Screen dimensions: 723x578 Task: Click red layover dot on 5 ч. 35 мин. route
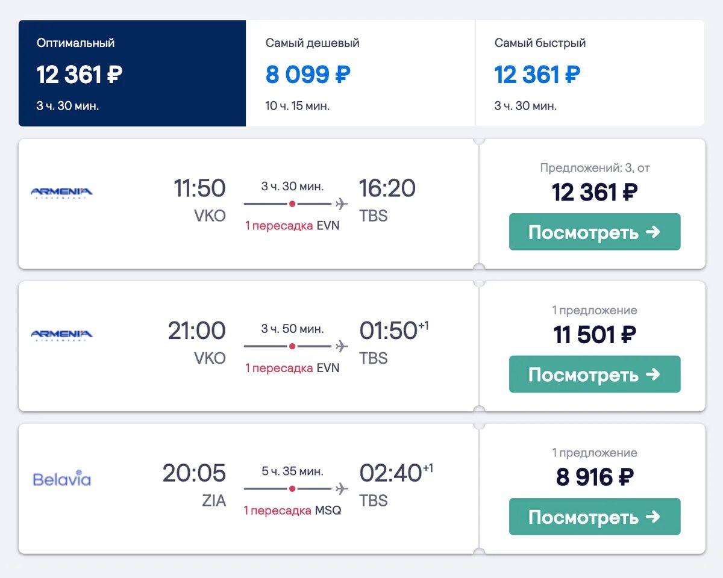click(292, 488)
